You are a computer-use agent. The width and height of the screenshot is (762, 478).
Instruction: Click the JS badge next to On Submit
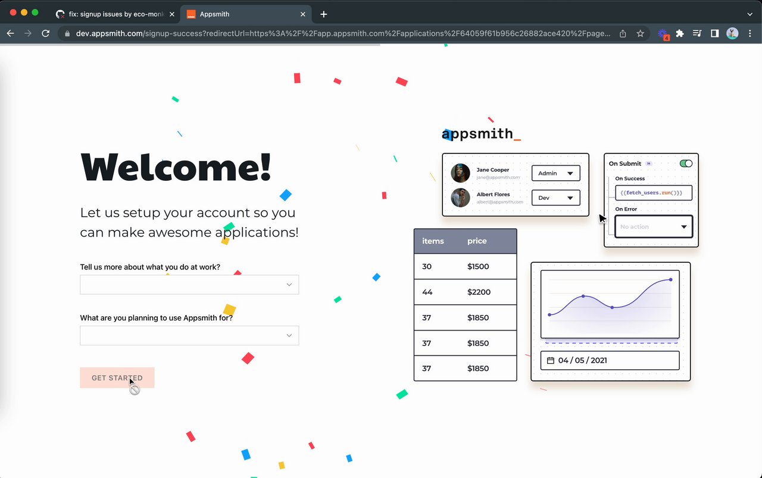click(x=649, y=163)
